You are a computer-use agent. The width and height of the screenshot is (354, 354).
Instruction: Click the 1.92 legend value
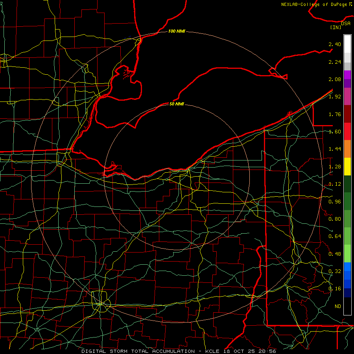[x=335, y=97]
